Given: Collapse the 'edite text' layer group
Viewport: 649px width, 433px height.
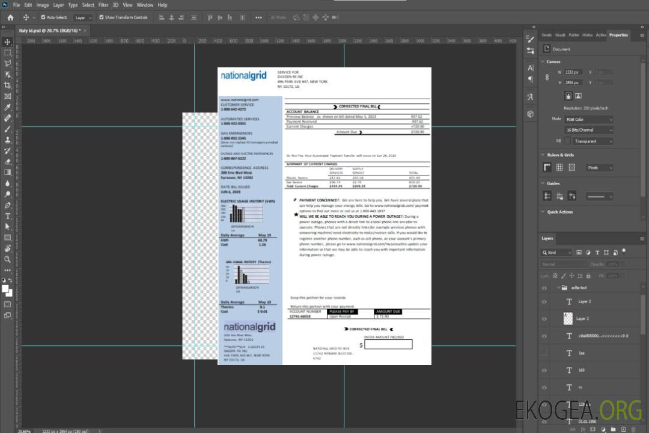Looking at the screenshot, I should 558,287.
